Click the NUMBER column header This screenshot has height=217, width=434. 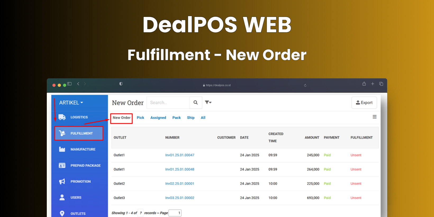coord(172,138)
